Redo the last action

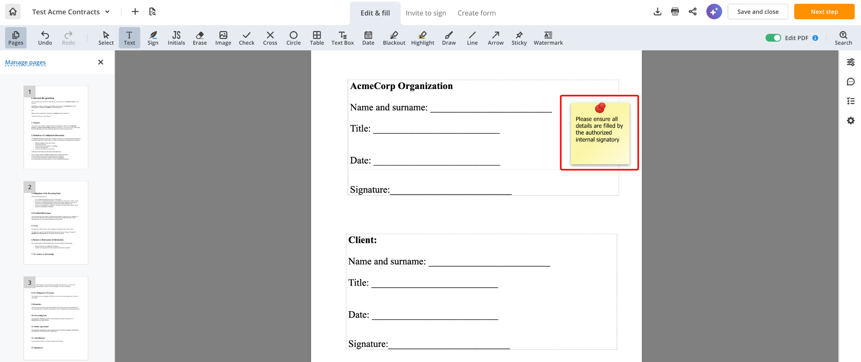coord(69,38)
